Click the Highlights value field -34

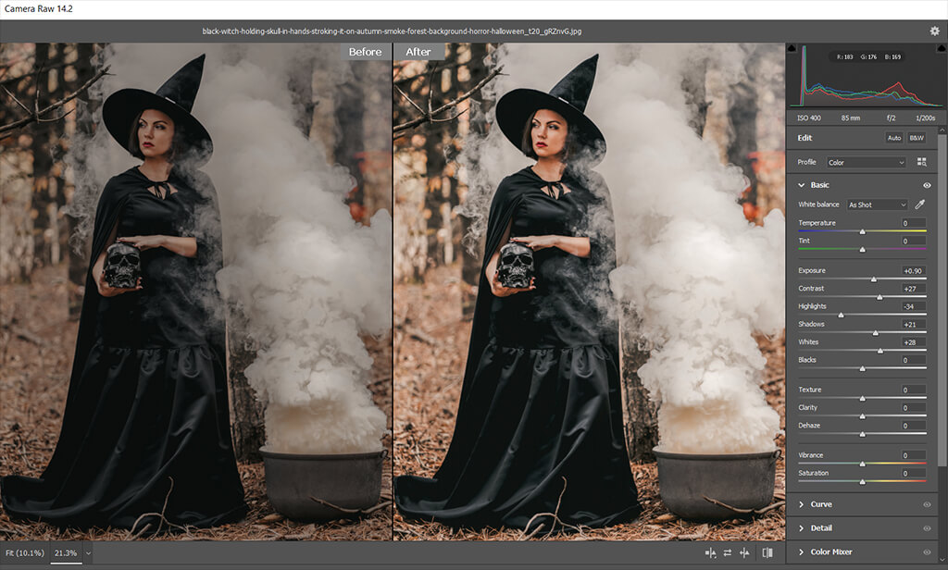[x=913, y=306]
